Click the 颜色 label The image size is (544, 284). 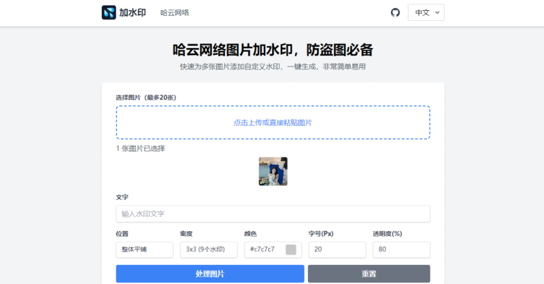coord(250,234)
